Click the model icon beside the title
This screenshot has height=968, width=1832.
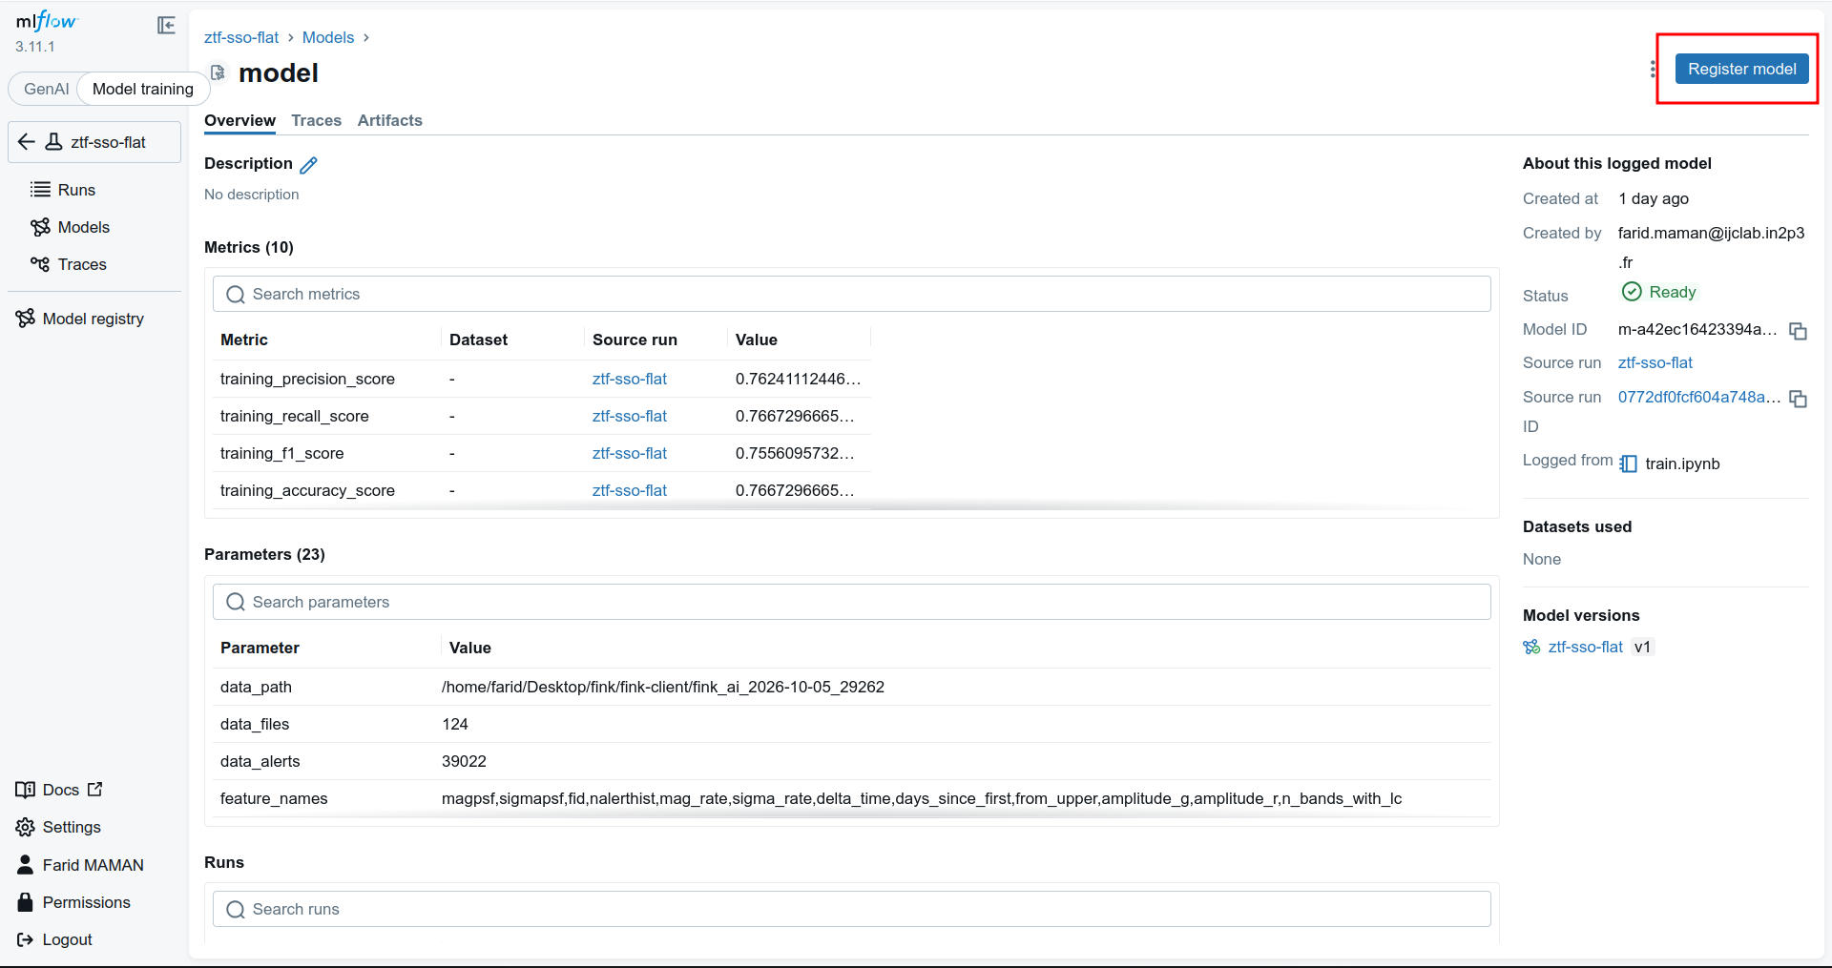(x=219, y=72)
